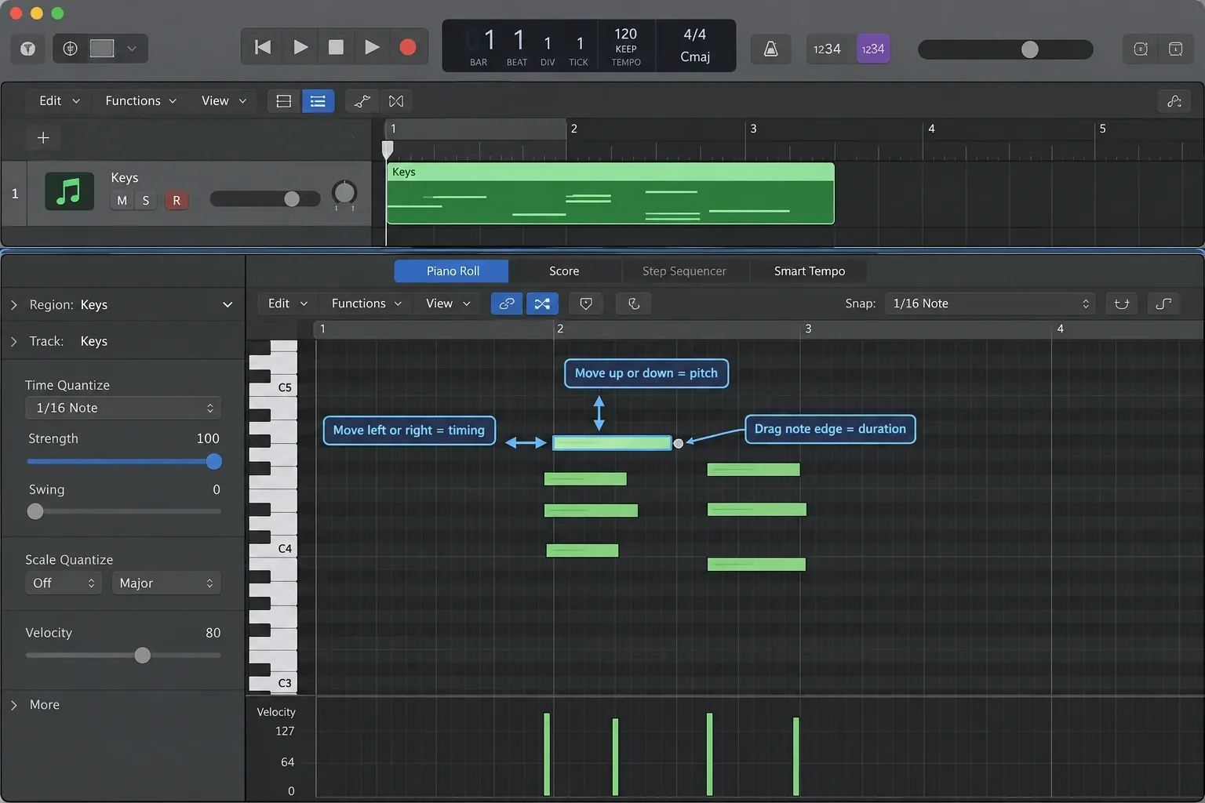
Task: Switch to the Score tab
Action: point(564,271)
